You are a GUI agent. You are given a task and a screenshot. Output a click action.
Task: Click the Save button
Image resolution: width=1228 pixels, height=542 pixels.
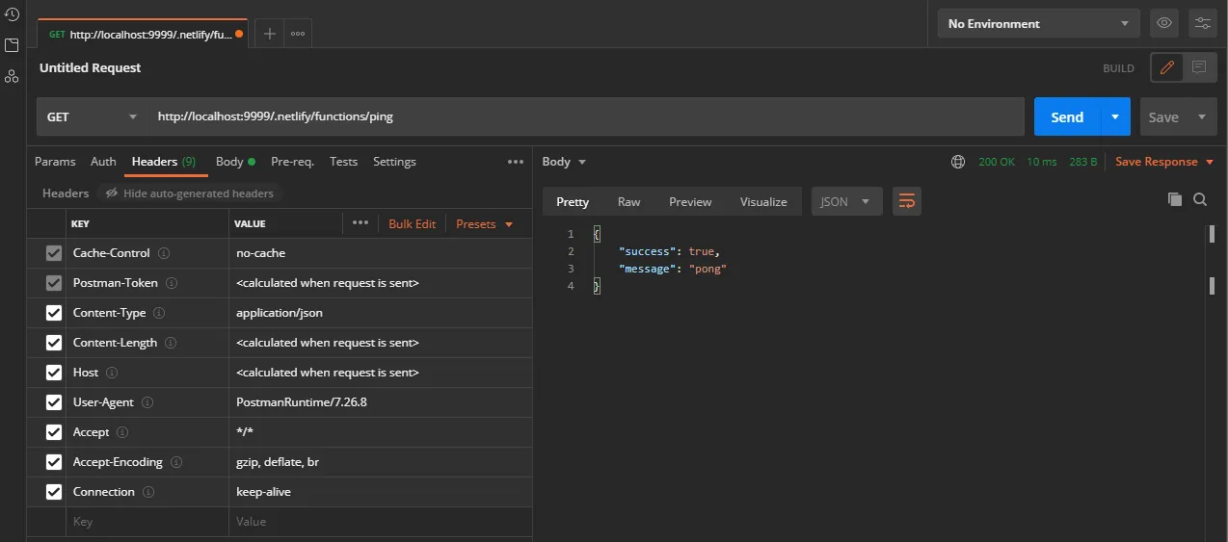click(x=1163, y=116)
